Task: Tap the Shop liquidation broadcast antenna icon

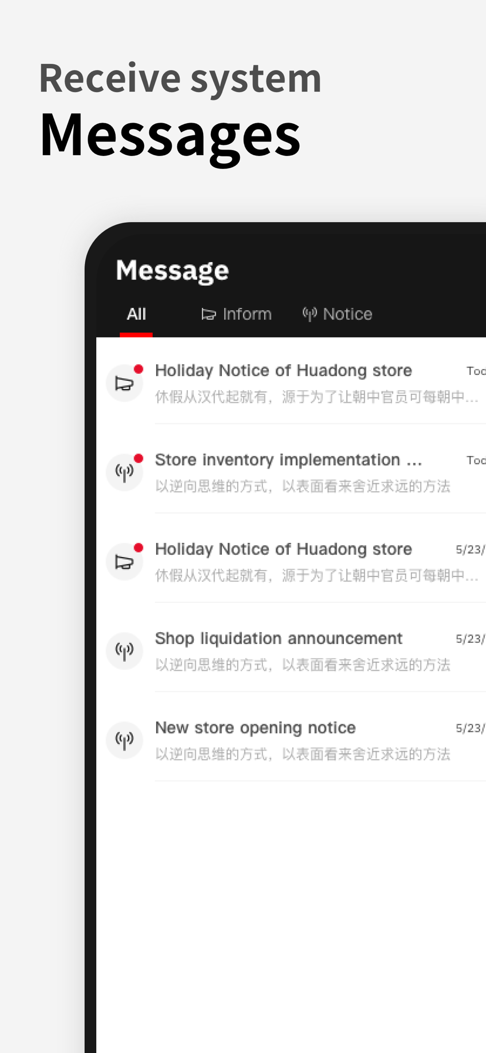Action: tap(125, 651)
